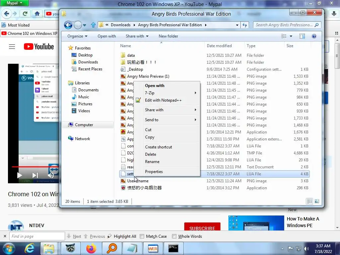
Task: Enable Match Case in find bar
Action: click(x=142, y=236)
